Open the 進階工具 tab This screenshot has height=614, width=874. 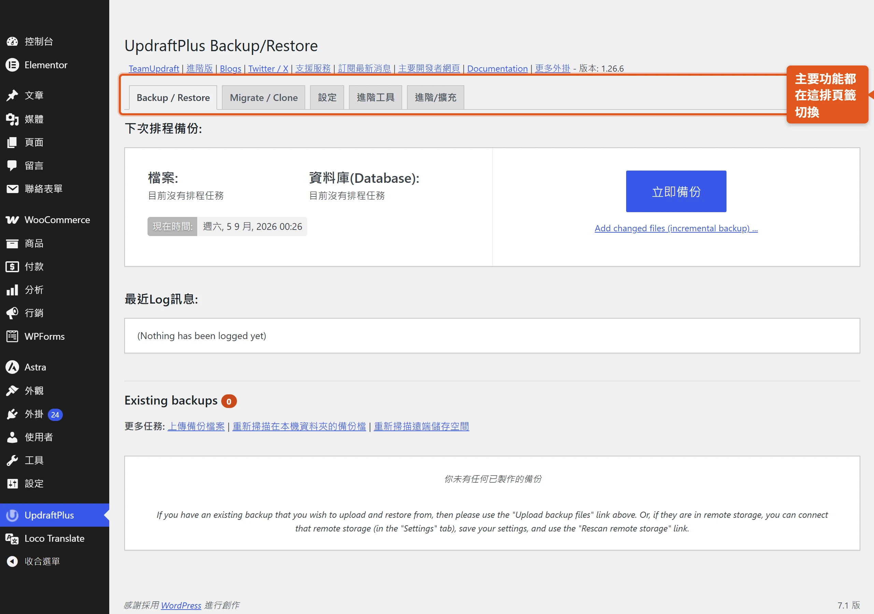(375, 98)
